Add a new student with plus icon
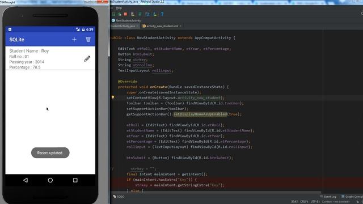The height and width of the screenshot is (204, 363). (74, 40)
